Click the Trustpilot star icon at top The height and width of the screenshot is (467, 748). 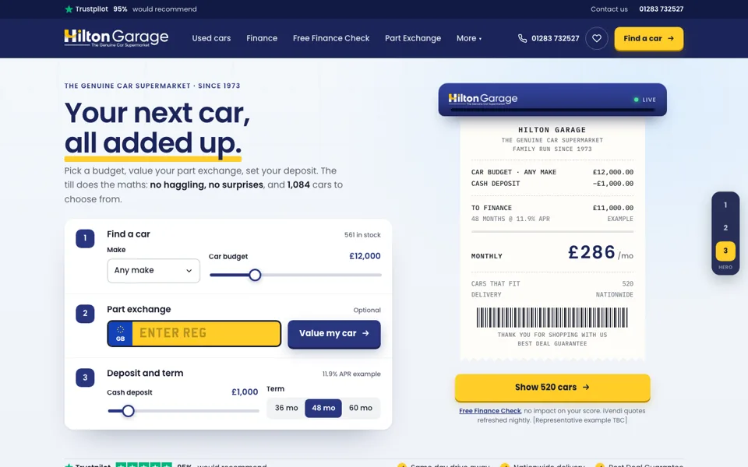(x=69, y=9)
